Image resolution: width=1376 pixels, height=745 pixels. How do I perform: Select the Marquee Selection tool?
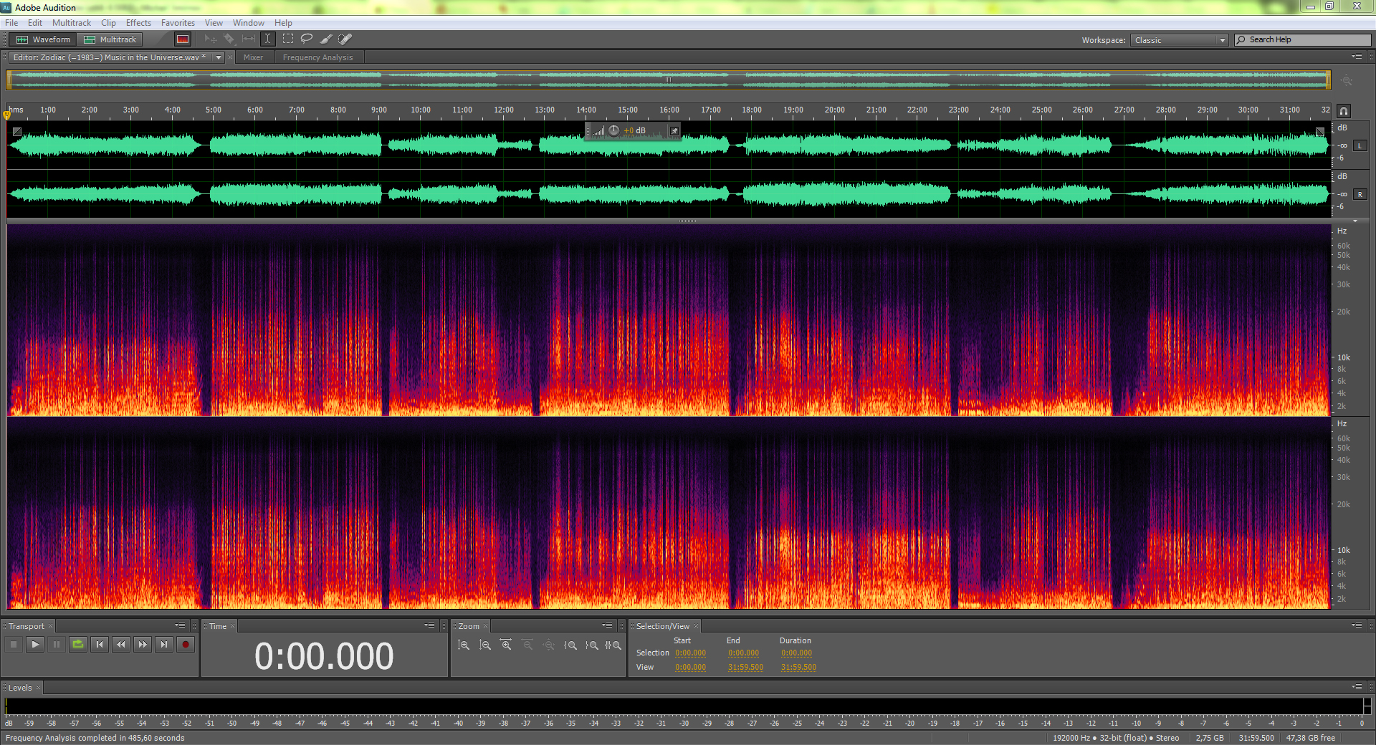point(288,39)
